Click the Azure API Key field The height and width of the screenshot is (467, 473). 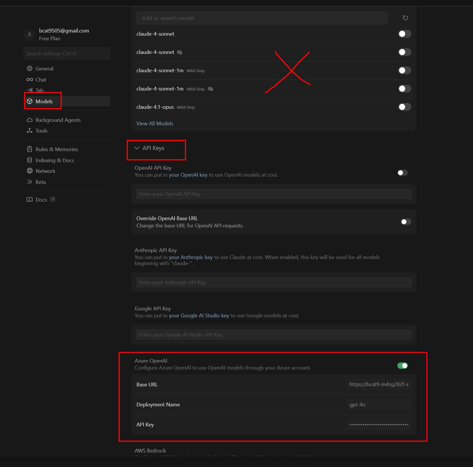click(x=379, y=425)
